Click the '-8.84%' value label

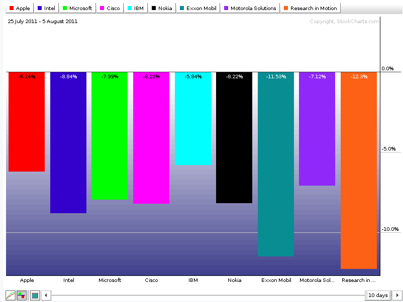point(68,76)
